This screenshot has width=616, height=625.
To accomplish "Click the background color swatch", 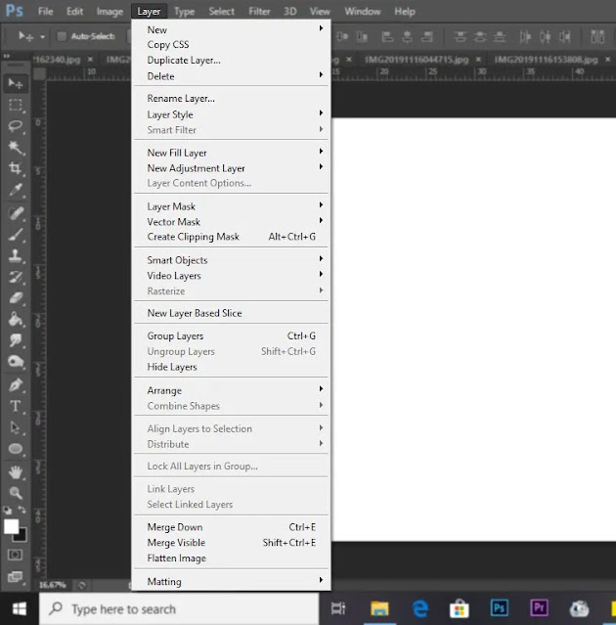I will tap(22, 537).
